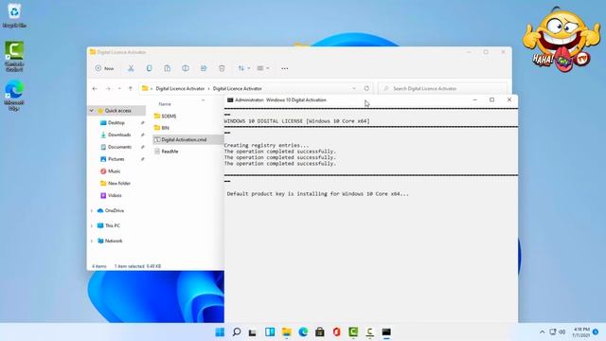Select the ReadMe file

(169, 152)
